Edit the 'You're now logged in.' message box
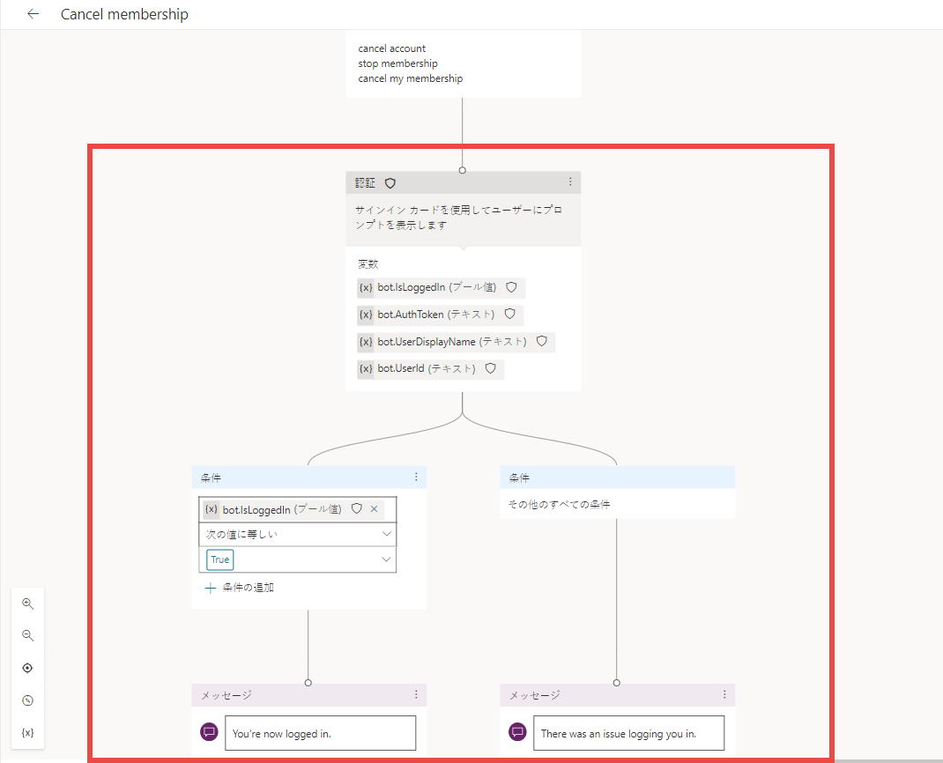 [321, 733]
